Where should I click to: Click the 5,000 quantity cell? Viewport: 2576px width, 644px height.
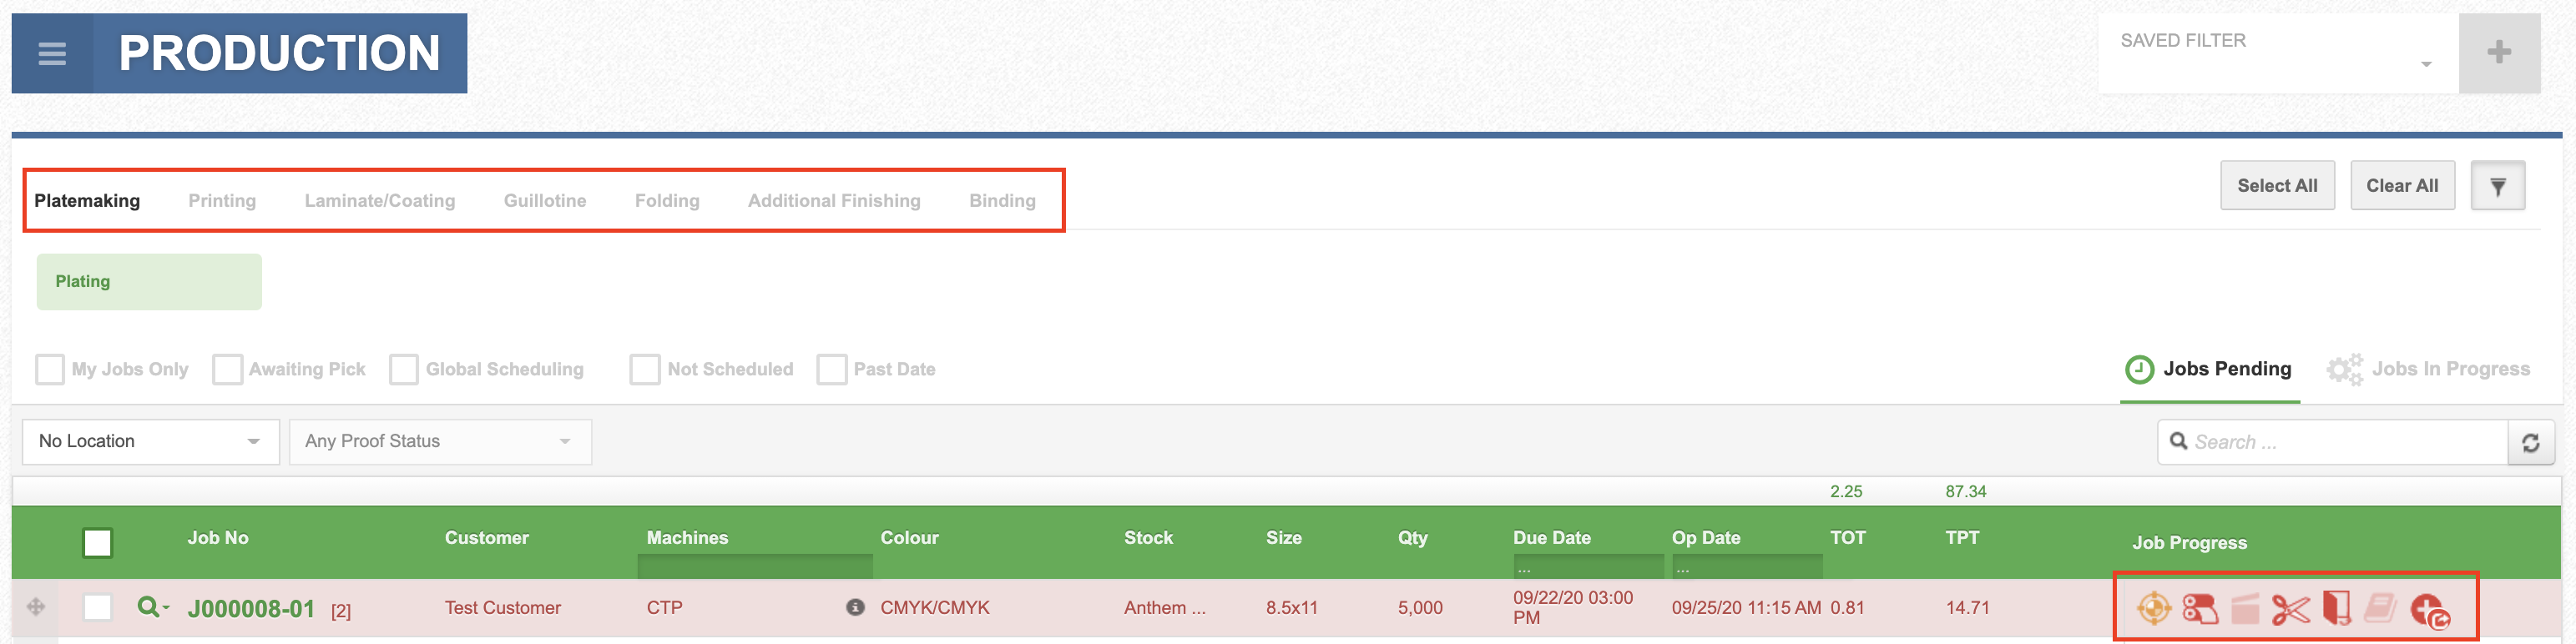click(1420, 608)
